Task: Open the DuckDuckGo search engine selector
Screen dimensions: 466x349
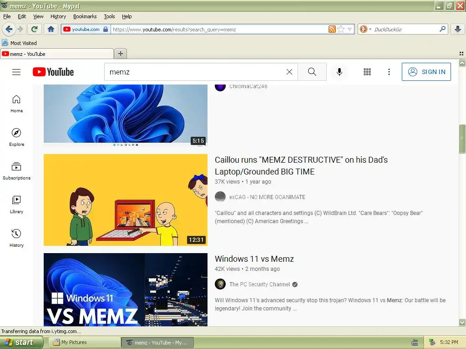Action: pyautogui.click(x=365, y=29)
